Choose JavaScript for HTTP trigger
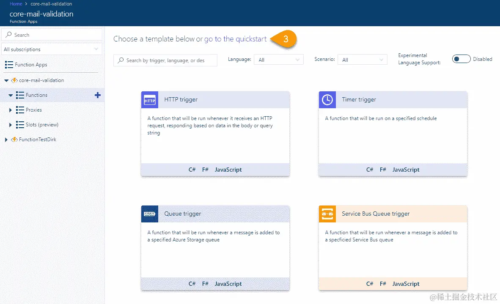Screen dimensions: 500x304 [228, 170]
